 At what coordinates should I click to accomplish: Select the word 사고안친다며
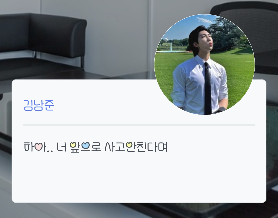pyautogui.click(x=136, y=147)
